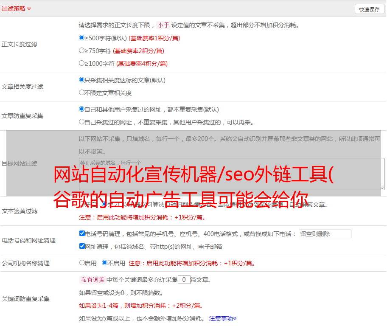Click the 关键词防重复采集 row label
Screen dimensions: 387x326
point(25,299)
